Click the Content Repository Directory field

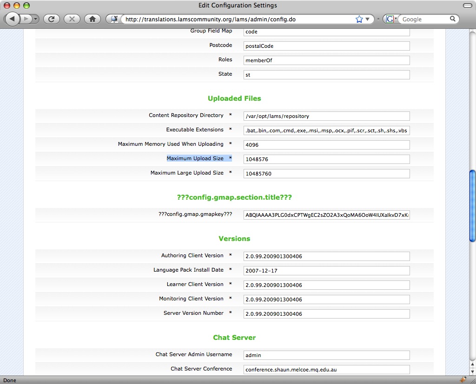[x=326, y=116]
